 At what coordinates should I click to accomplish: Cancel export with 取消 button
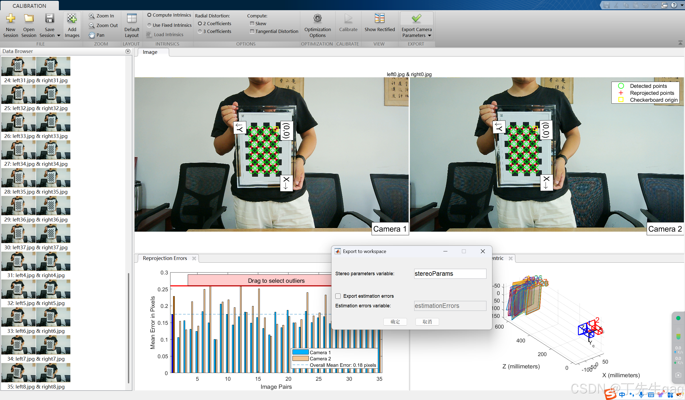coord(427,322)
